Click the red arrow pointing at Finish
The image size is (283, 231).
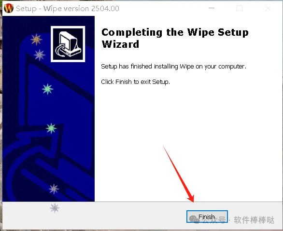[x=178, y=173]
